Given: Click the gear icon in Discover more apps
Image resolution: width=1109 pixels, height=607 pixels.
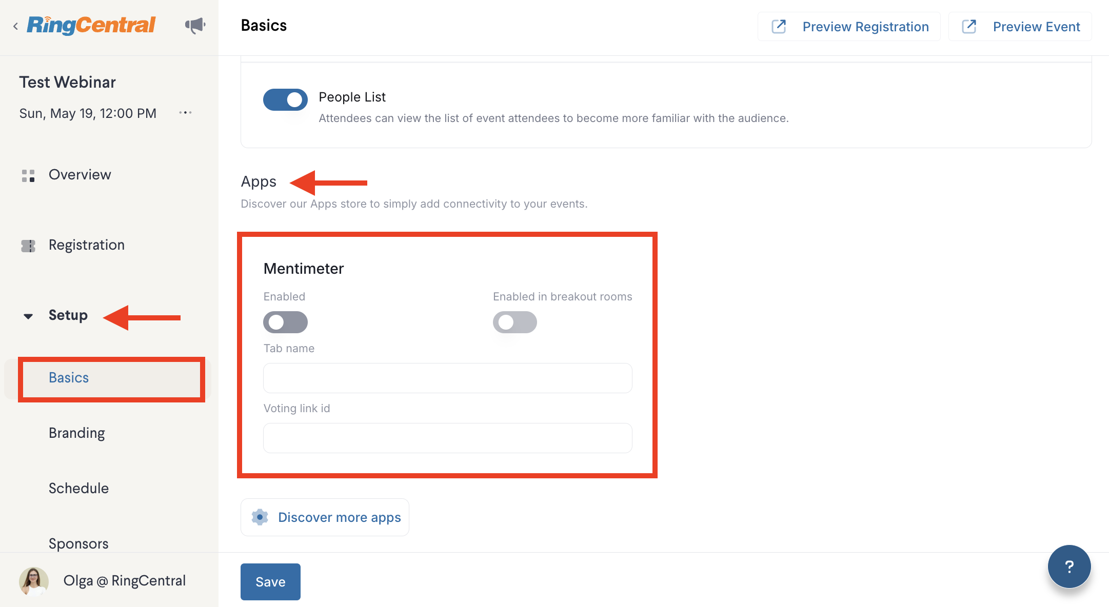Looking at the screenshot, I should tap(260, 517).
